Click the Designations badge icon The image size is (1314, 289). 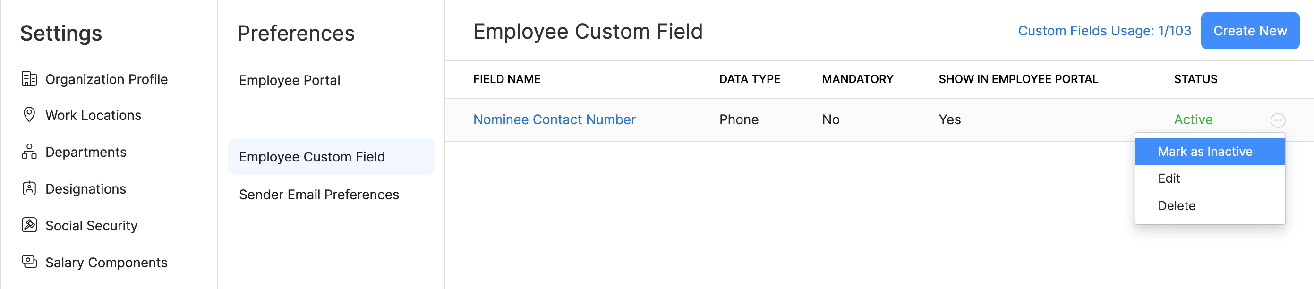point(29,188)
